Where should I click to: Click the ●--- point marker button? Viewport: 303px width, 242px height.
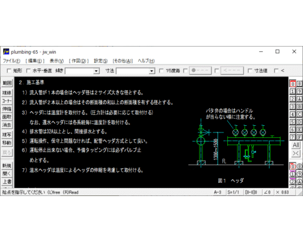(x=200, y=71)
